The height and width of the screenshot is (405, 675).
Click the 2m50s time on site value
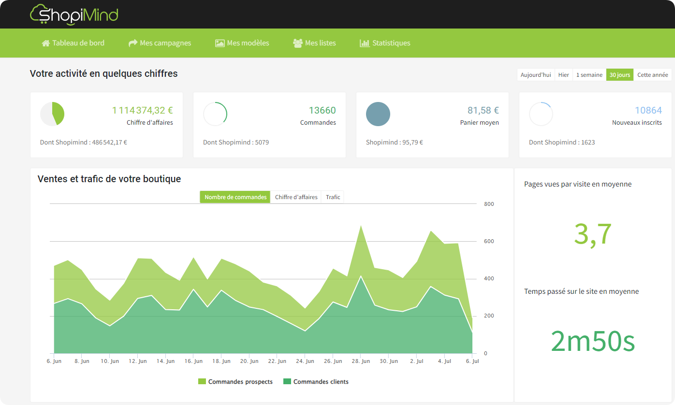(593, 341)
